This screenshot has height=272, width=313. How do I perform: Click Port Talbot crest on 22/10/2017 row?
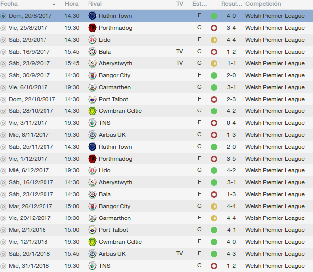click(92, 99)
